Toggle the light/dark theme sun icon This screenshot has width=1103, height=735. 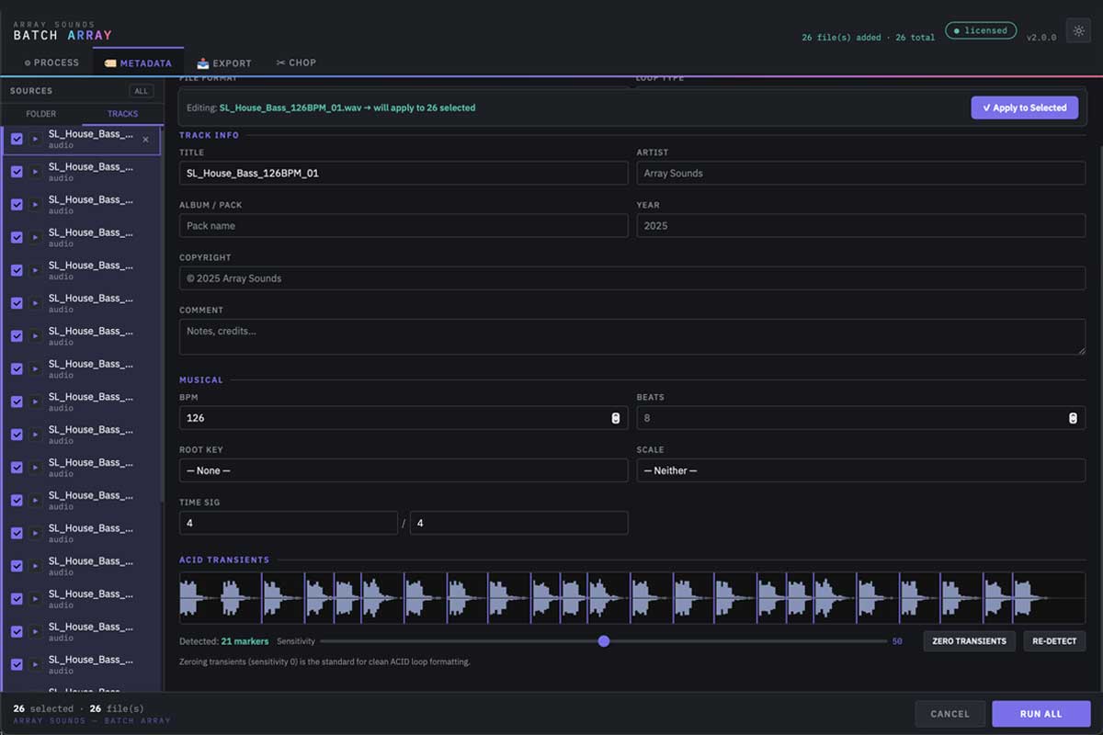[x=1078, y=30]
